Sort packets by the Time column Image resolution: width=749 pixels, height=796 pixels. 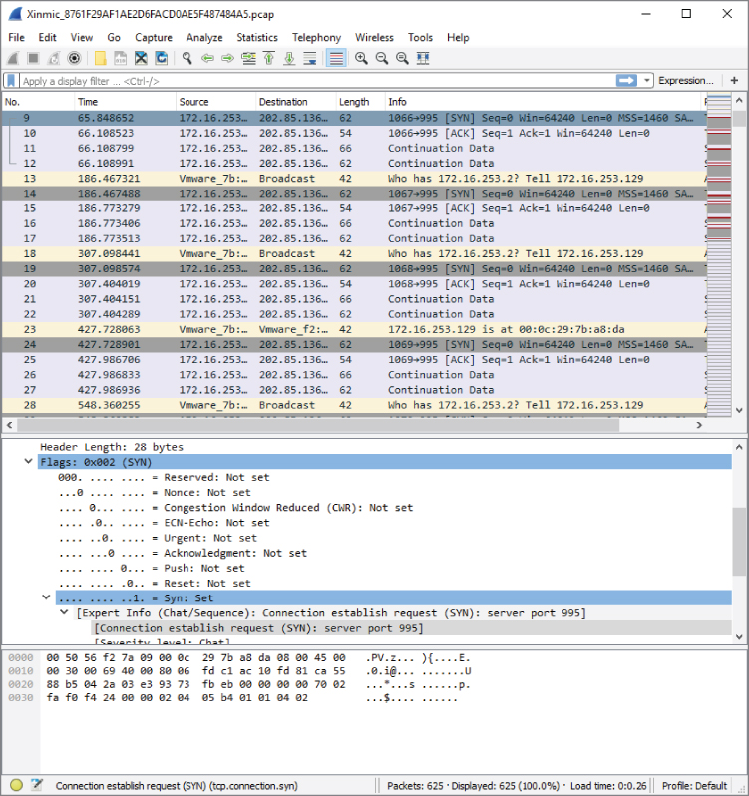126,102
